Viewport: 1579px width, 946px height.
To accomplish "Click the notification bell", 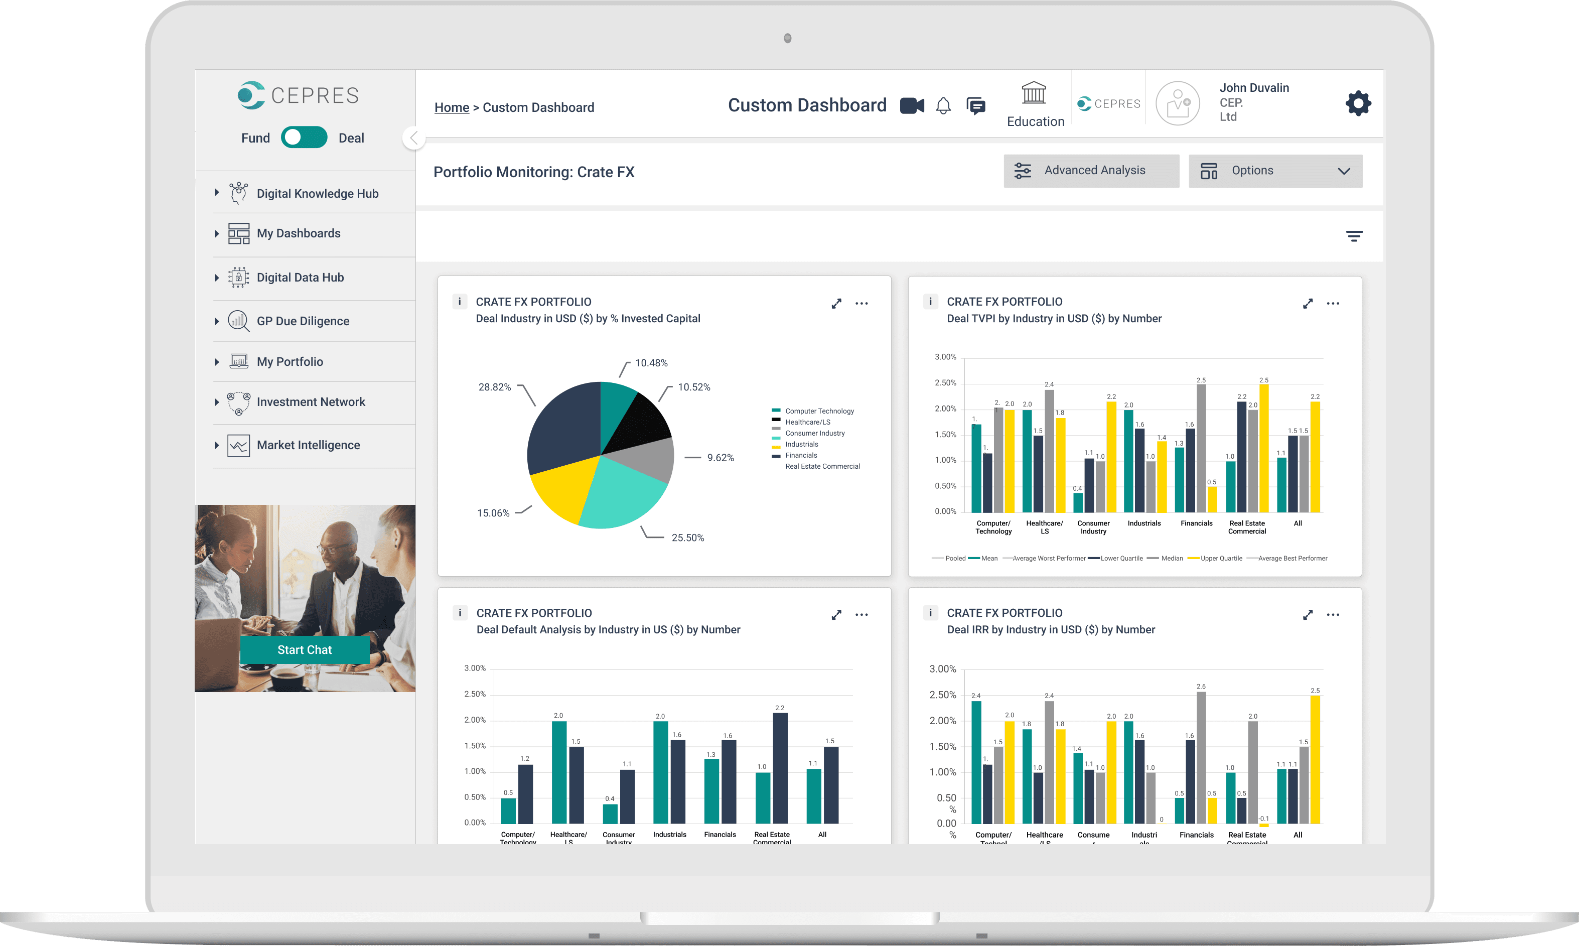I will pyautogui.click(x=944, y=106).
